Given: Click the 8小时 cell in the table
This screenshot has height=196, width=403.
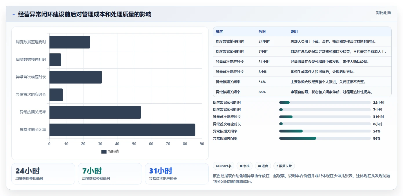Looking at the screenshot, I should coord(263,72).
